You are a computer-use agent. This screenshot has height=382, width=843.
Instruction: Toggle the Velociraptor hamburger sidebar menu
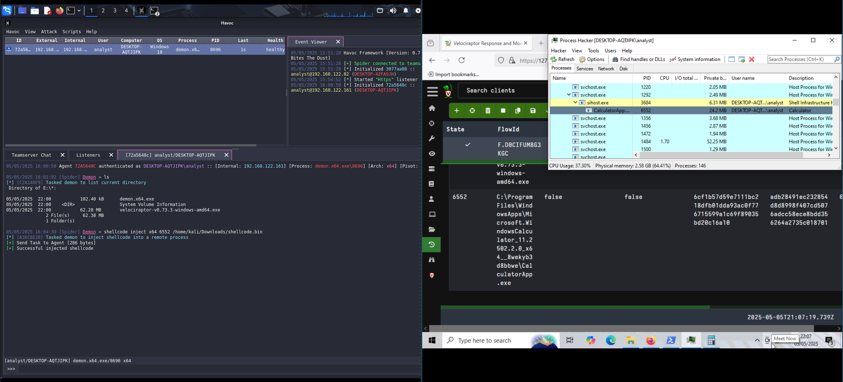point(432,91)
